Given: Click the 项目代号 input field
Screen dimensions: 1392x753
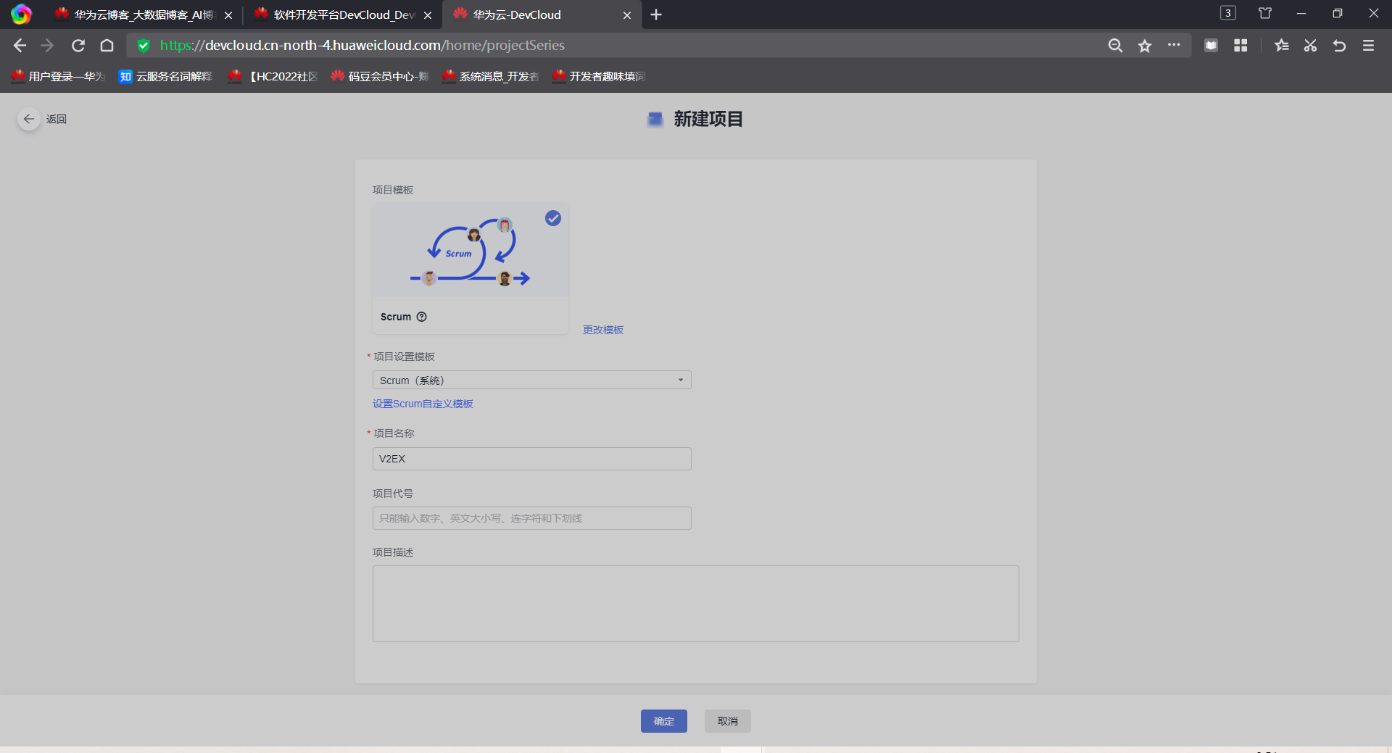Looking at the screenshot, I should [x=532, y=518].
